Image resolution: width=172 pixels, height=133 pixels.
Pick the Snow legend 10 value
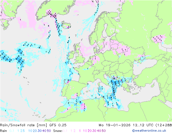click(x=85, y=131)
